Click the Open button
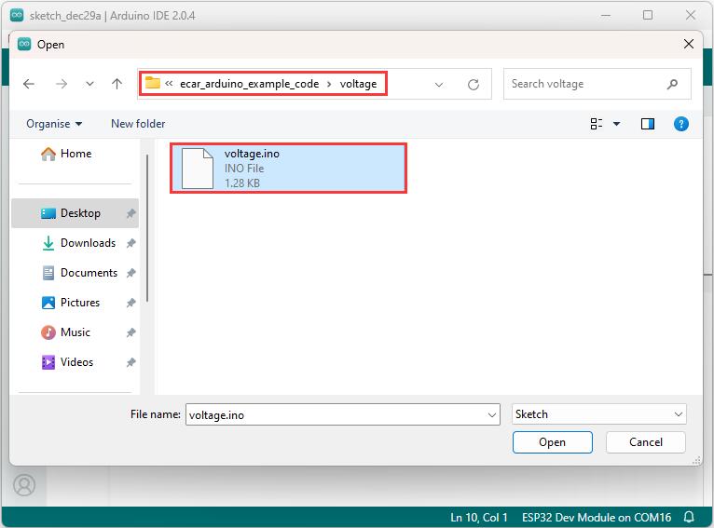 coord(553,442)
